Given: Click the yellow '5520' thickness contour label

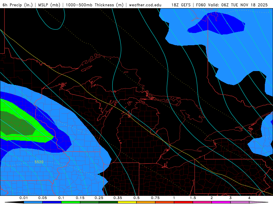Looking at the screenshot, I should pyautogui.click(x=39, y=162).
